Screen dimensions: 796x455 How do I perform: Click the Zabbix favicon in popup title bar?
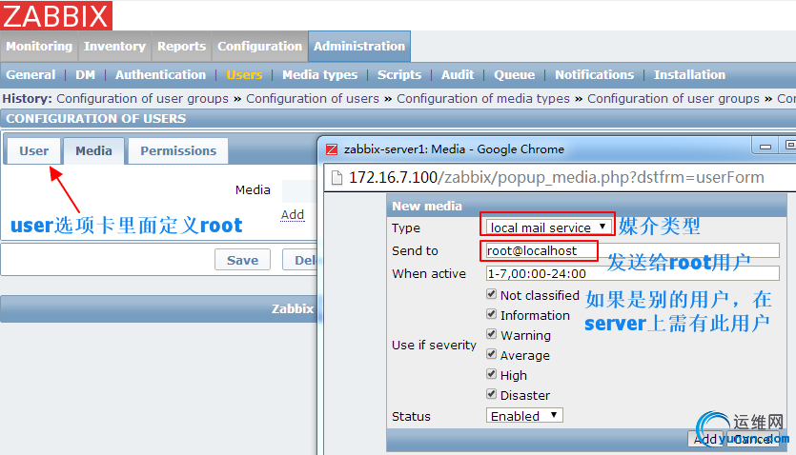[332, 149]
